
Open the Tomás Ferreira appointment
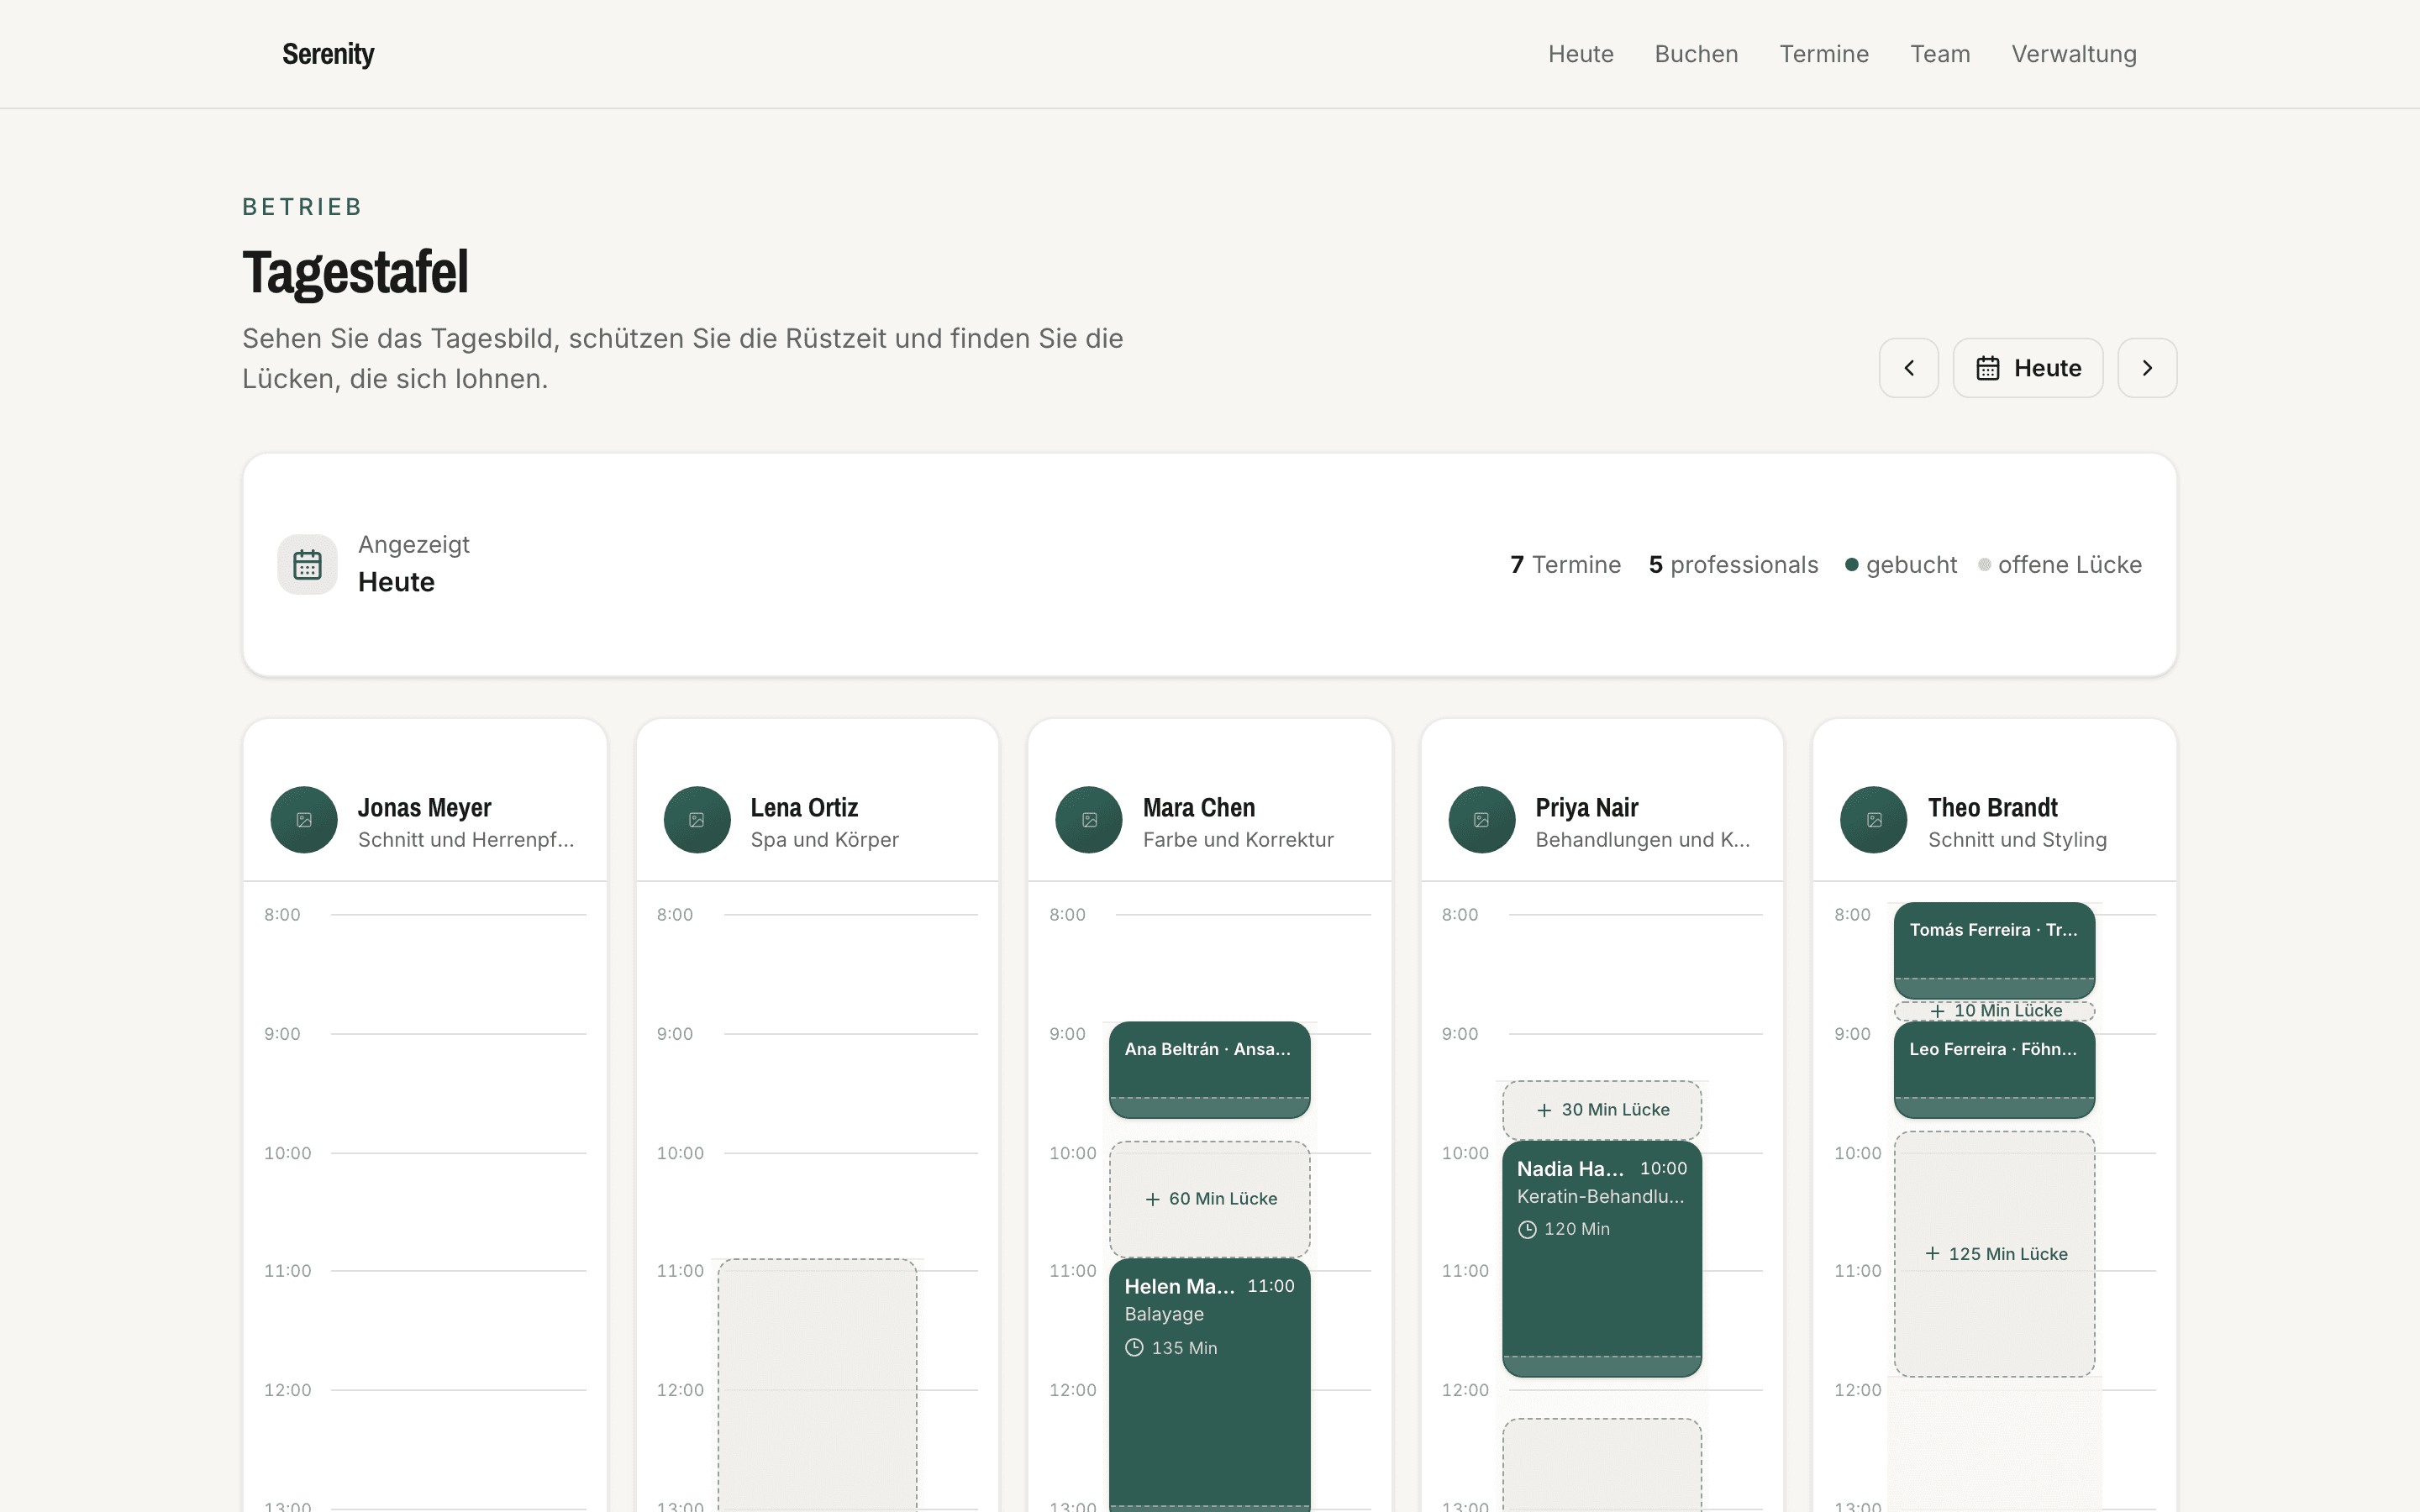(1994, 949)
